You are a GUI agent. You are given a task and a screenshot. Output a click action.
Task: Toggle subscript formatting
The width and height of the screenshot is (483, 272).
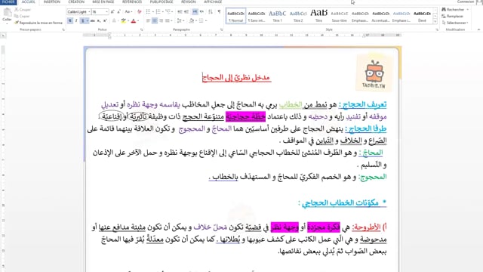tap(99, 20)
